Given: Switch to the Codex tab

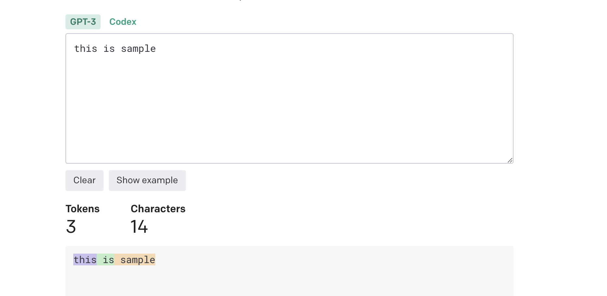Looking at the screenshot, I should (123, 22).
